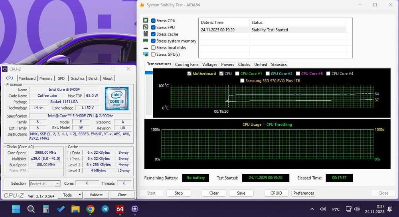The image size is (399, 217).
Task: Open the Windows Start menu
Action: point(16,209)
